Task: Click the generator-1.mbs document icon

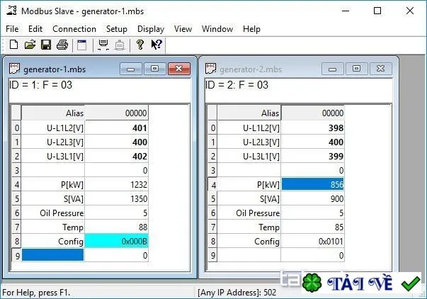Action: [14, 69]
